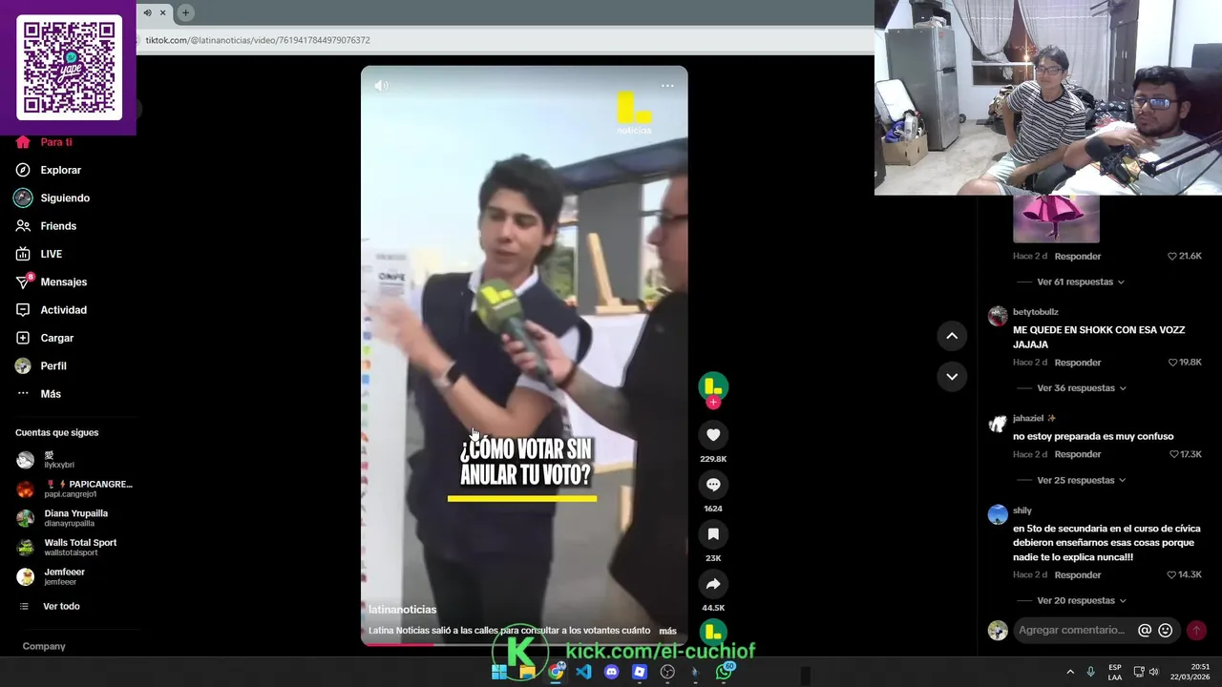This screenshot has width=1222, height=687.
Task: Open Diana Yrupailla account
Action: click(x=63, y=518)
